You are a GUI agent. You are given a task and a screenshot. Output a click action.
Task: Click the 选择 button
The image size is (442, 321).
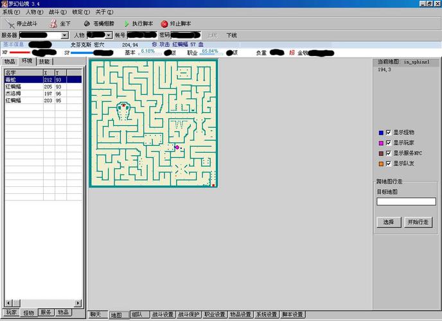point(388,222)
